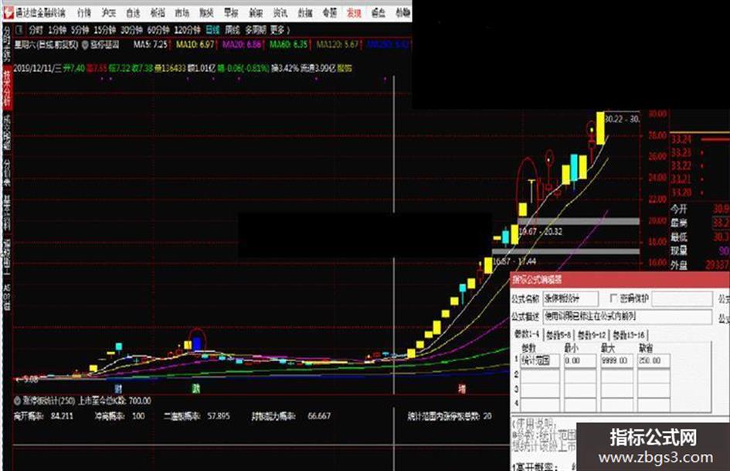
Task: Select the 分时走势 side tab
Action: point(6,44)
